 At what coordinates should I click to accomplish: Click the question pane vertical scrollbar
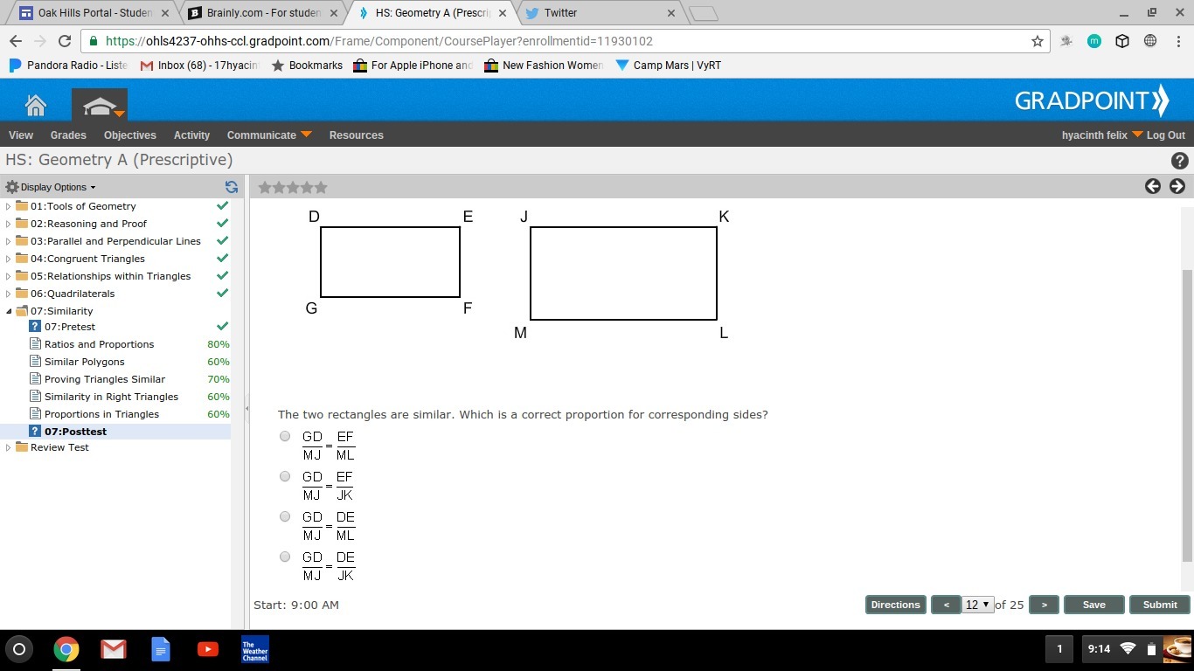point(1186,415)
